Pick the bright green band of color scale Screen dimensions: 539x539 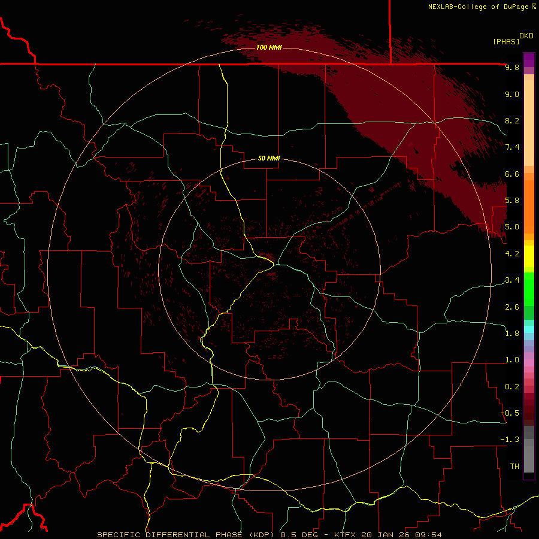tap(529, 289)
